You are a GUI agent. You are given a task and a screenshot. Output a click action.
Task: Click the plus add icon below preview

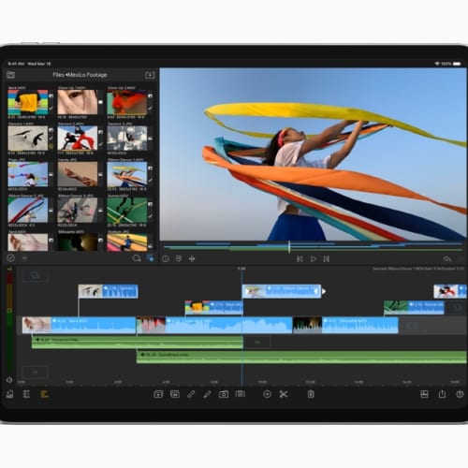(192, 258)
